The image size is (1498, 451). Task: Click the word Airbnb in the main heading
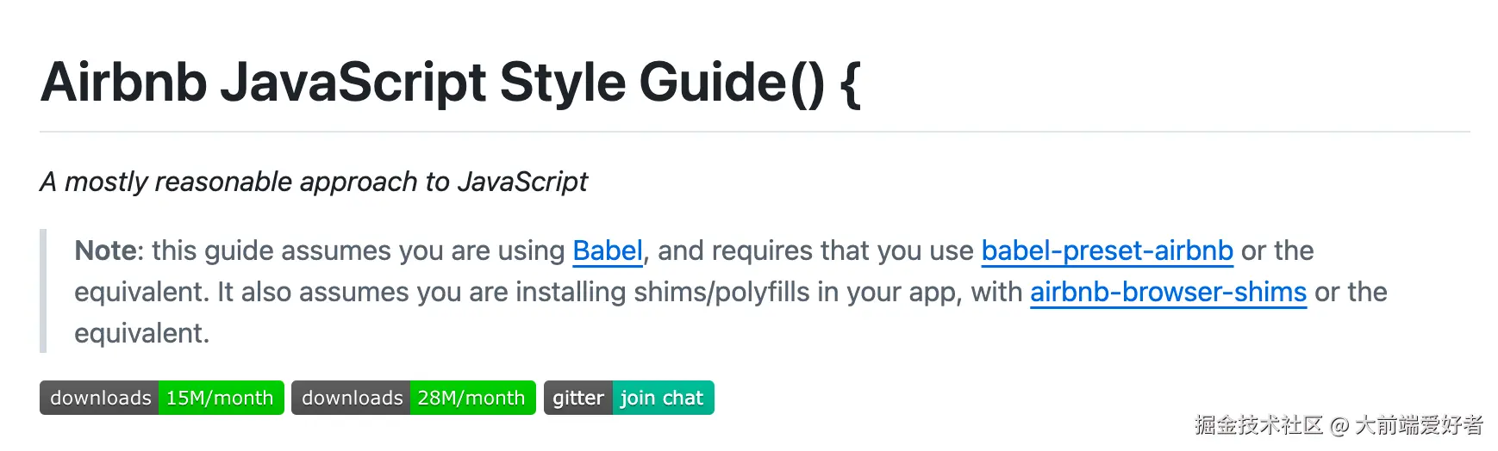tap(123, 83)
